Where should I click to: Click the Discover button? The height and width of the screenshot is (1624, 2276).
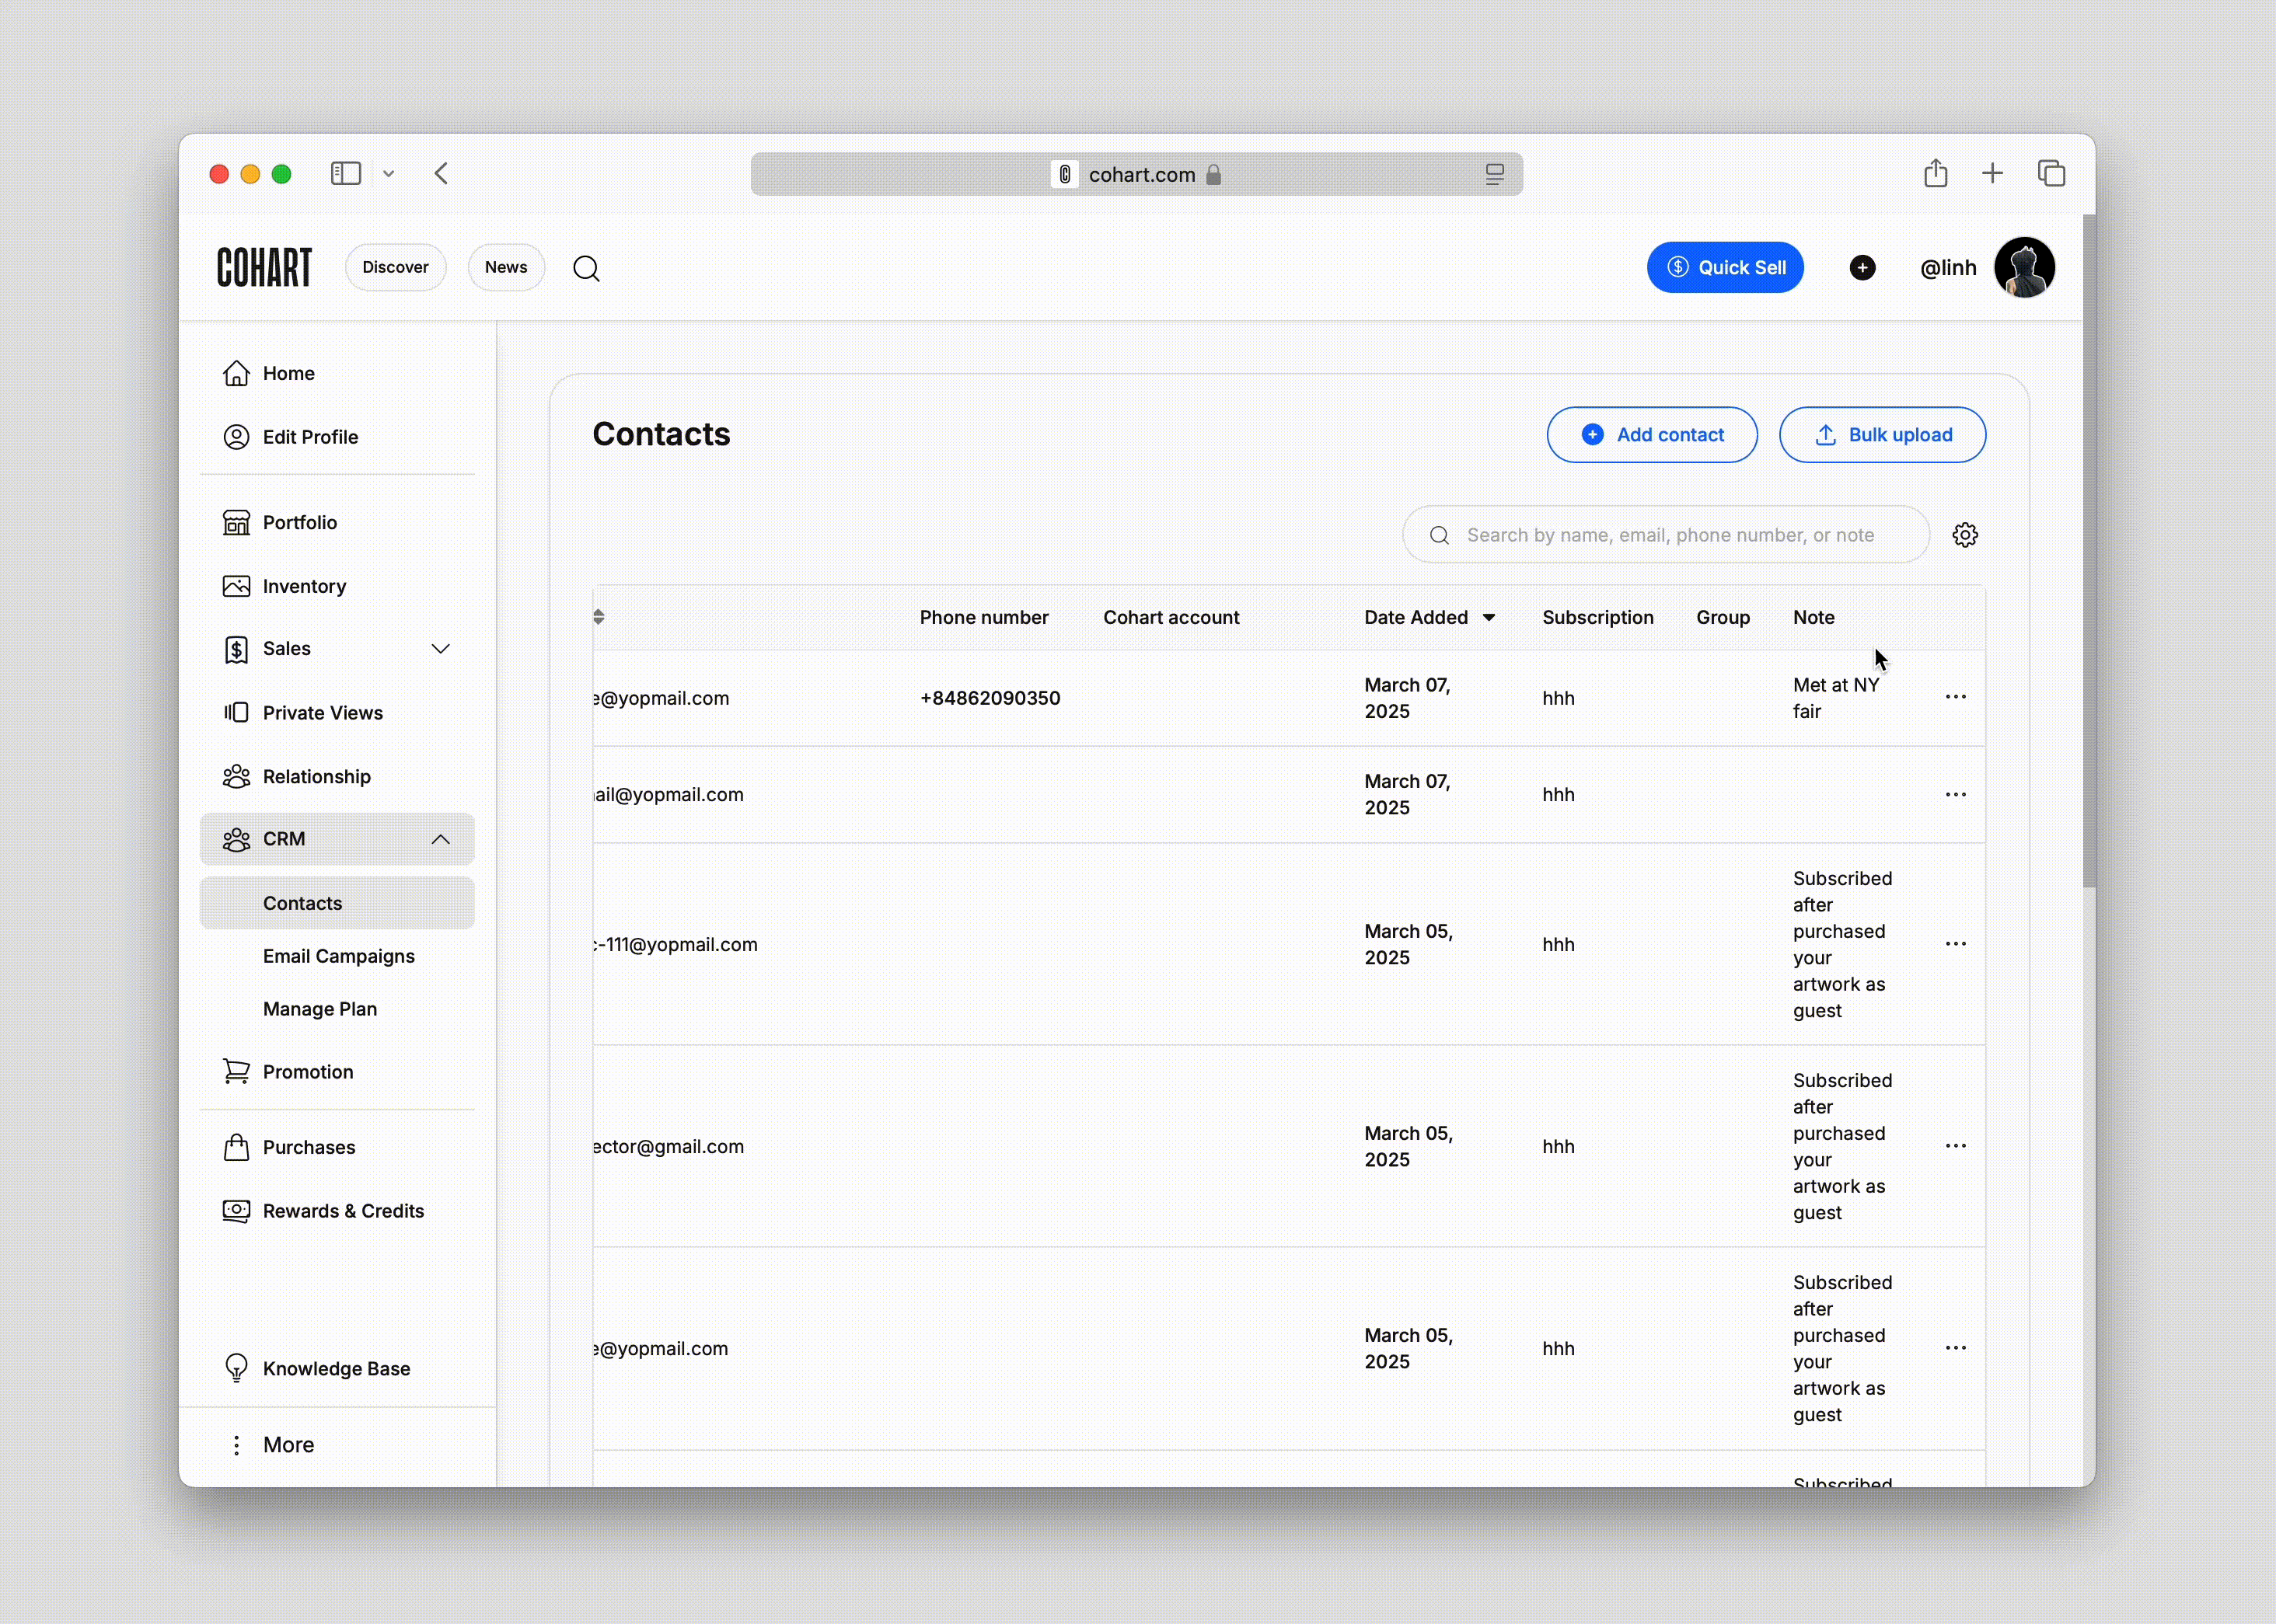[395, 267]
